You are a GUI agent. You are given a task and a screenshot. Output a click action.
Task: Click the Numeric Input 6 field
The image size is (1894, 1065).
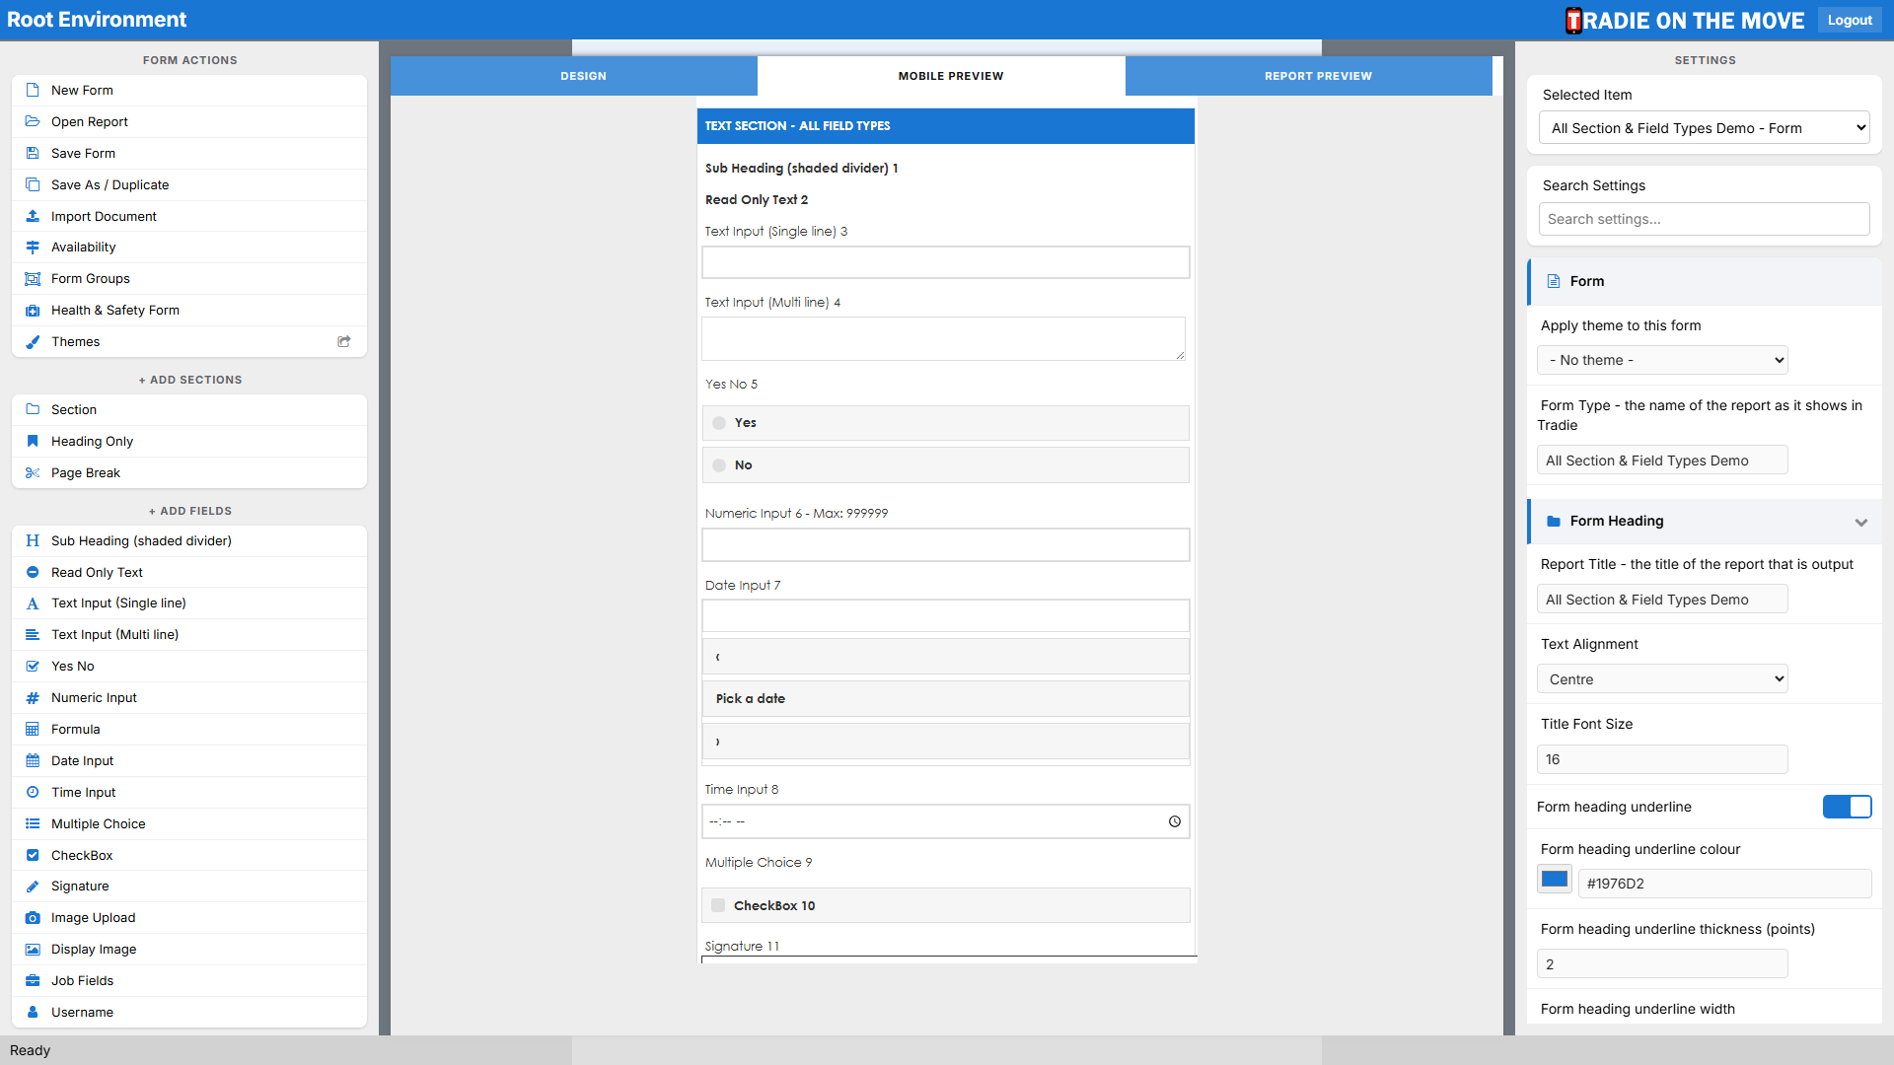[x=946, y=544]
